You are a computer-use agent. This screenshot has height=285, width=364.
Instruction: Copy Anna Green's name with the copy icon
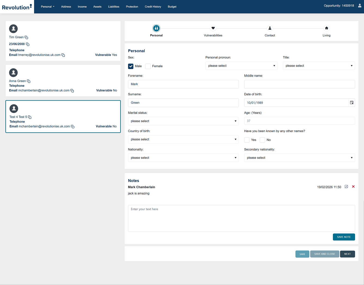29,81
